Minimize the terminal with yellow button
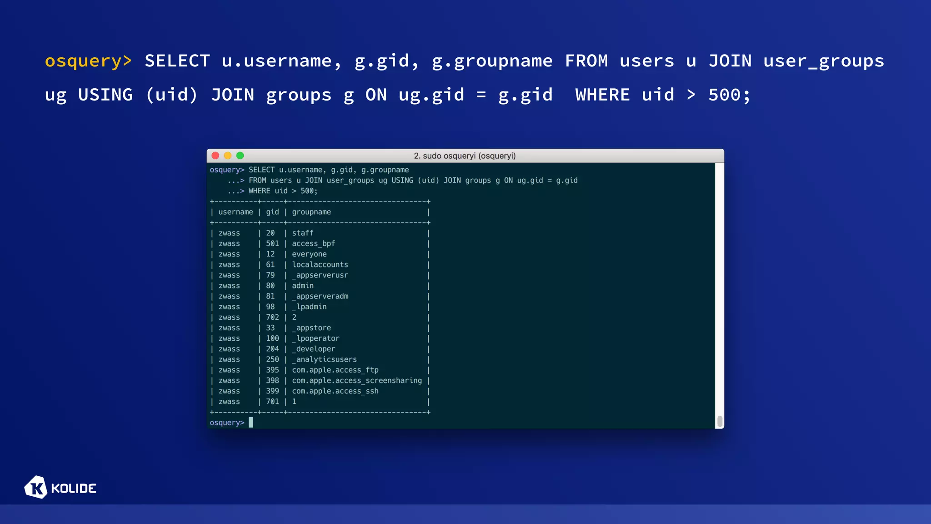This screenshot has width=931, height=524. pos(228,156)
